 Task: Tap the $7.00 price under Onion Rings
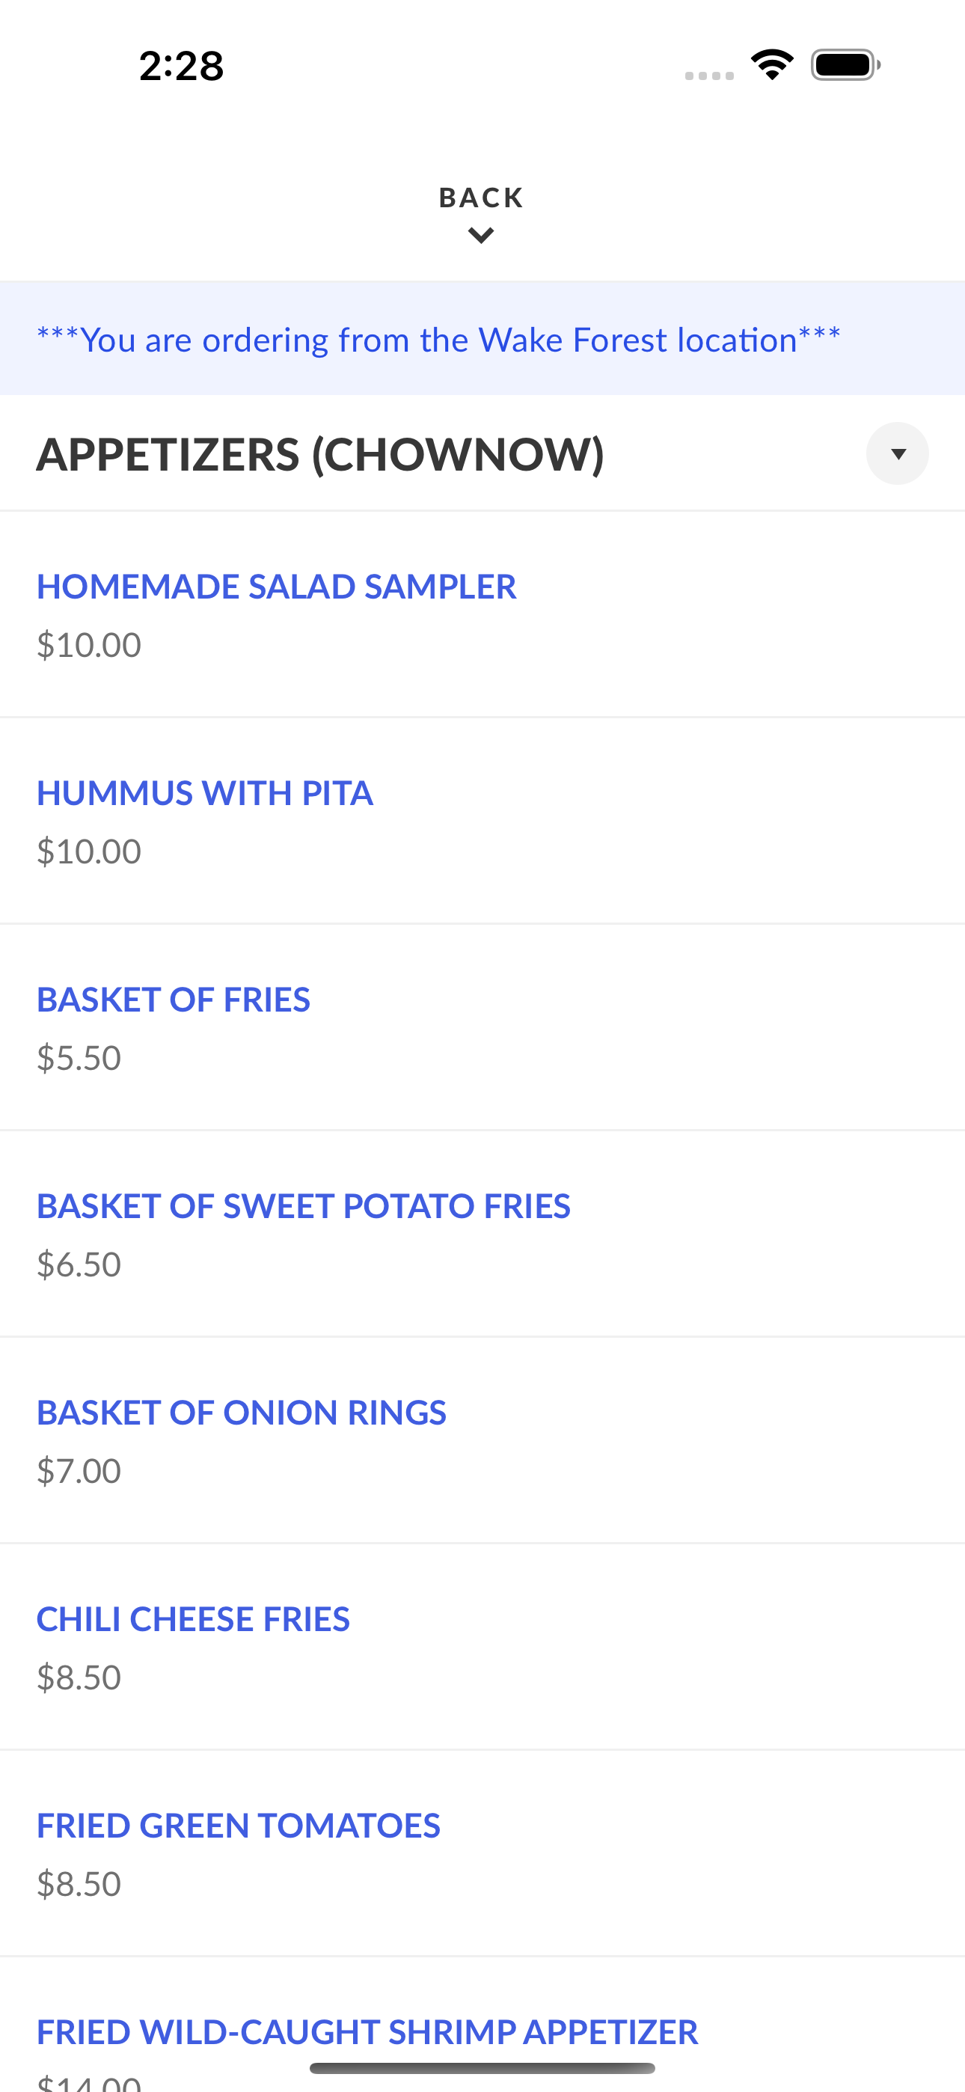pos(79,1471)
